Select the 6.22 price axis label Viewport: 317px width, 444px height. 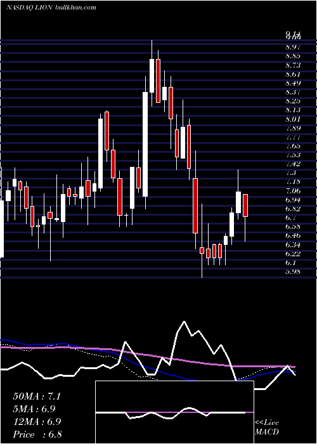point(293,254)
